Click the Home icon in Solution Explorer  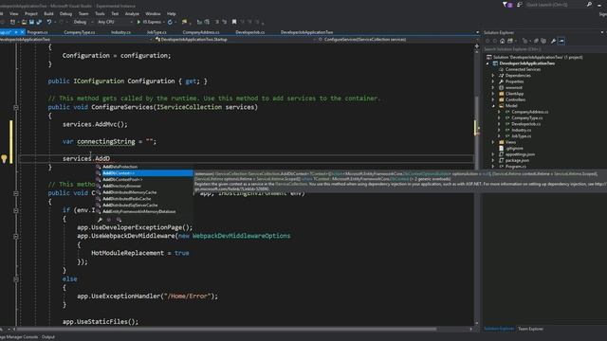point(502,41)
